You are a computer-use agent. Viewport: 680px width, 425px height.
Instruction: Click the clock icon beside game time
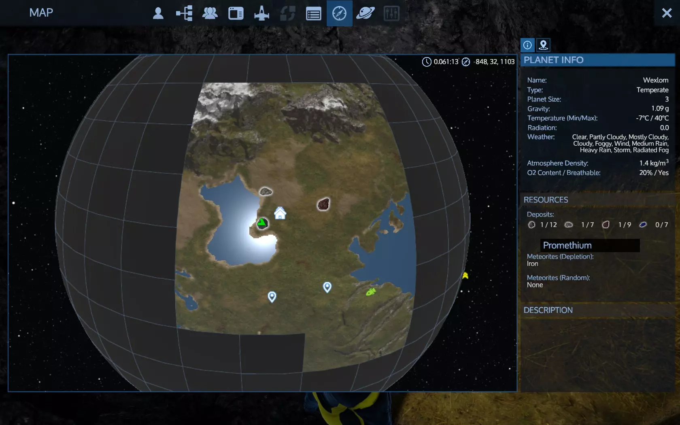[x=427, y=62]
